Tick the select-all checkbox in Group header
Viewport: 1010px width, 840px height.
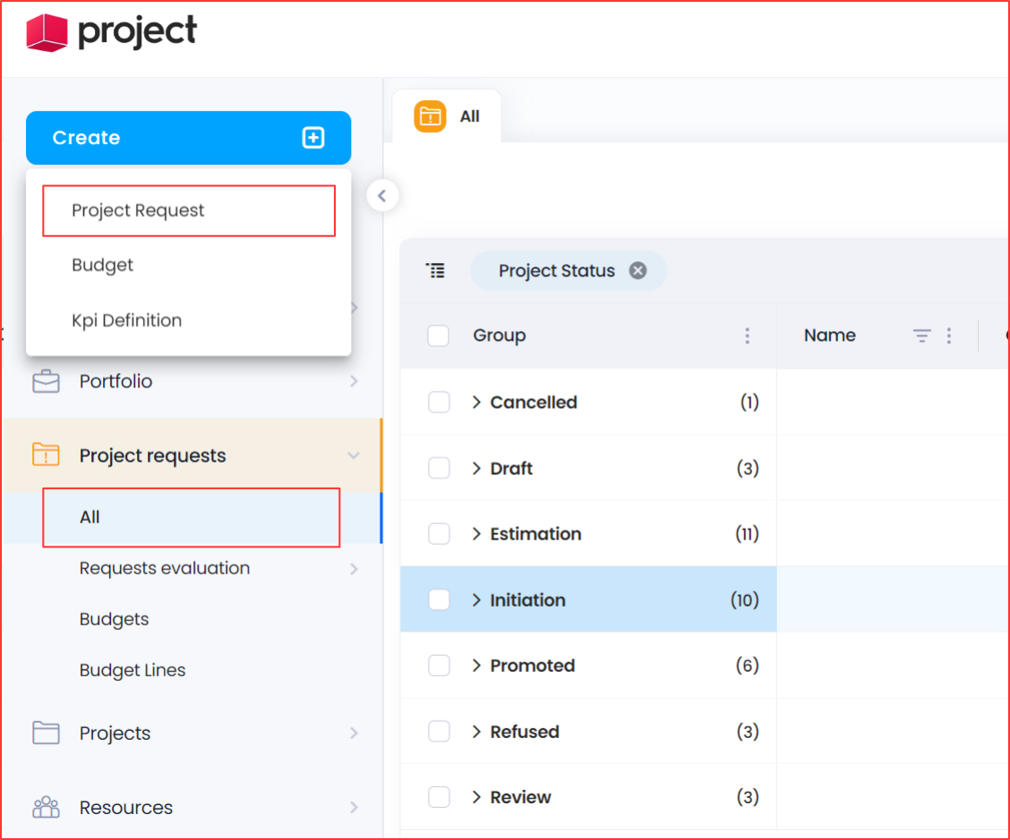tap(438, 335)
